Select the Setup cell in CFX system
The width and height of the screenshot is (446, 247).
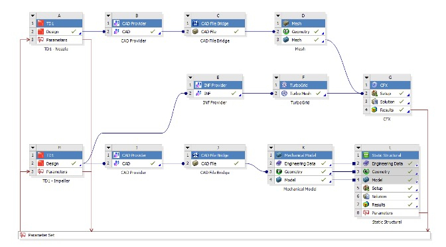(390, 94)
